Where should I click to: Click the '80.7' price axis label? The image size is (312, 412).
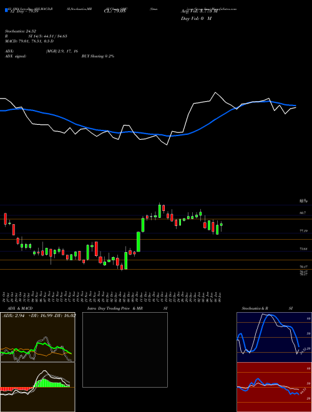[303, 213]
